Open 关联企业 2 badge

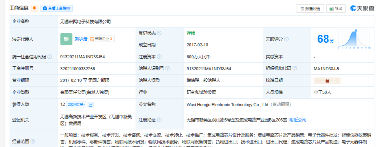coord(101,38)
